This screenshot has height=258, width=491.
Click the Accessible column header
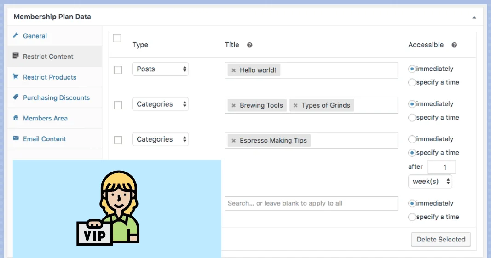click(x=426, y=45)
